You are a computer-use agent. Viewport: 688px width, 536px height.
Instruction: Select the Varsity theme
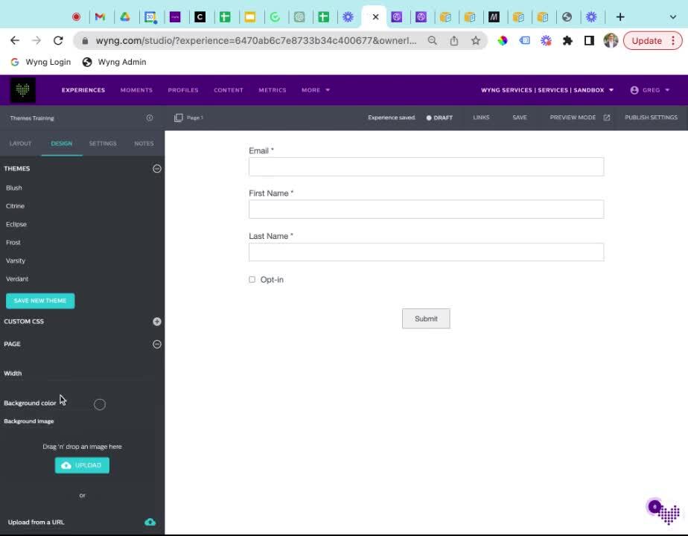16,261
